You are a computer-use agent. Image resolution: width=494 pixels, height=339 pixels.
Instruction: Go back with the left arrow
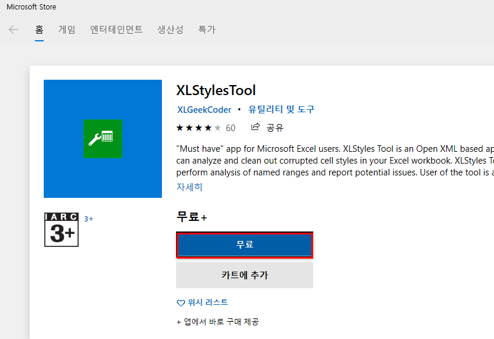[14, 30]
